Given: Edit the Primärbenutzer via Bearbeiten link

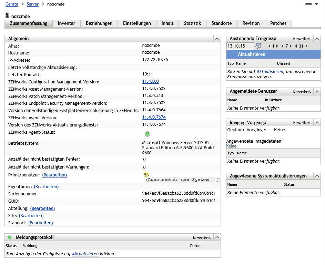Looking at the screenshot, I should (54, 175).
